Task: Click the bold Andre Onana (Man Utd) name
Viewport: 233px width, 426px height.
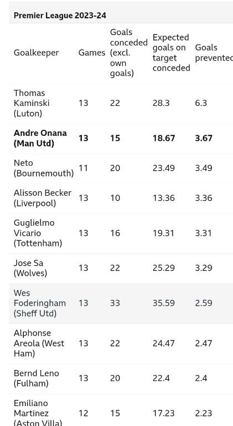Action: tap(40, 138)
